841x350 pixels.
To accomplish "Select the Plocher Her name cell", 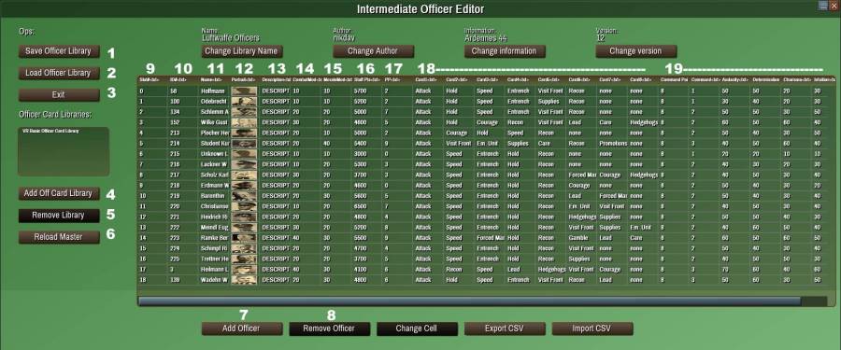I will tap(214, 133).
